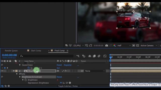Reset the Brightness & Contrast effect

pos(59,77)
